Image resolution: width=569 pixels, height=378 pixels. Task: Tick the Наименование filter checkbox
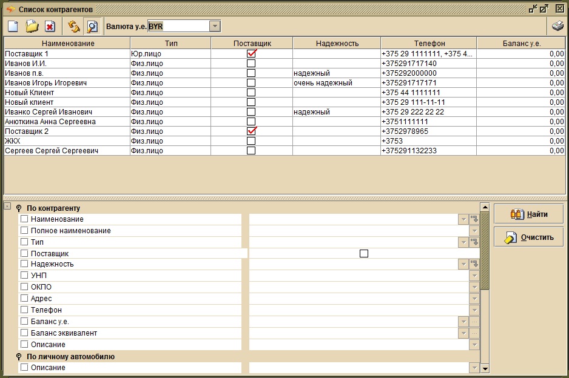[24, 219]
